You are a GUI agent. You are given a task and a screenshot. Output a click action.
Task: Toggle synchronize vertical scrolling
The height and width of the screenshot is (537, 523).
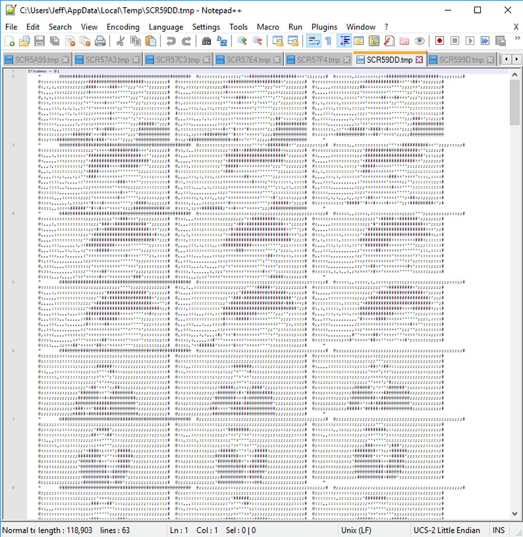click(278, 41)
